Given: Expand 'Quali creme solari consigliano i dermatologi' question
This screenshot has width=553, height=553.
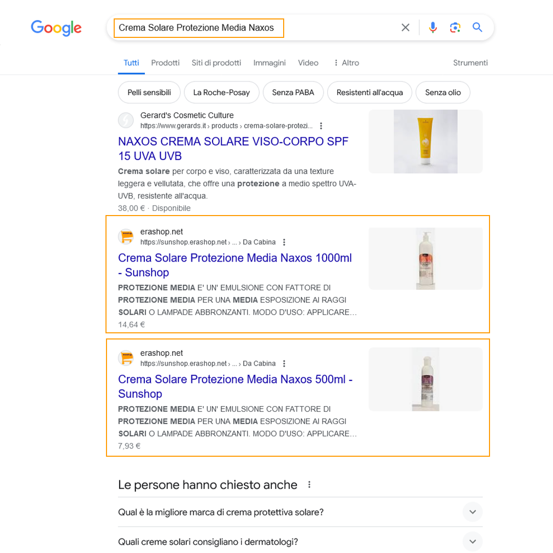Looking at the screenshot, I should [x=472, y=541].
